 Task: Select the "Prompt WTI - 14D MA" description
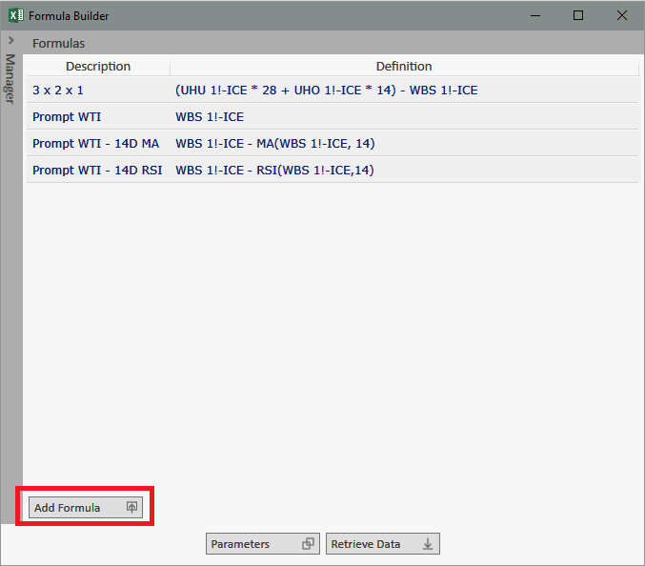[x=95, y=144]
